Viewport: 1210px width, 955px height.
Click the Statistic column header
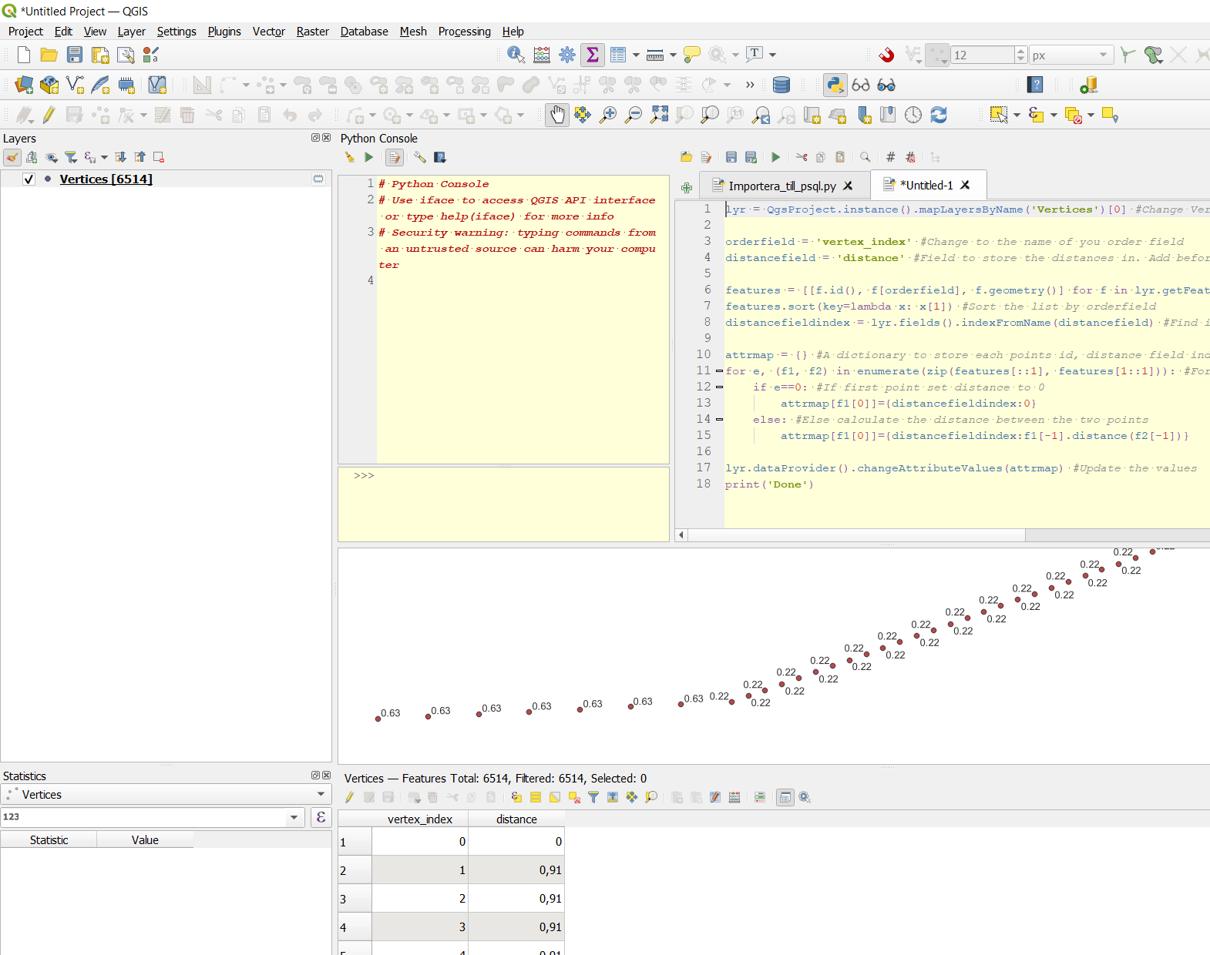coord(49,840)
